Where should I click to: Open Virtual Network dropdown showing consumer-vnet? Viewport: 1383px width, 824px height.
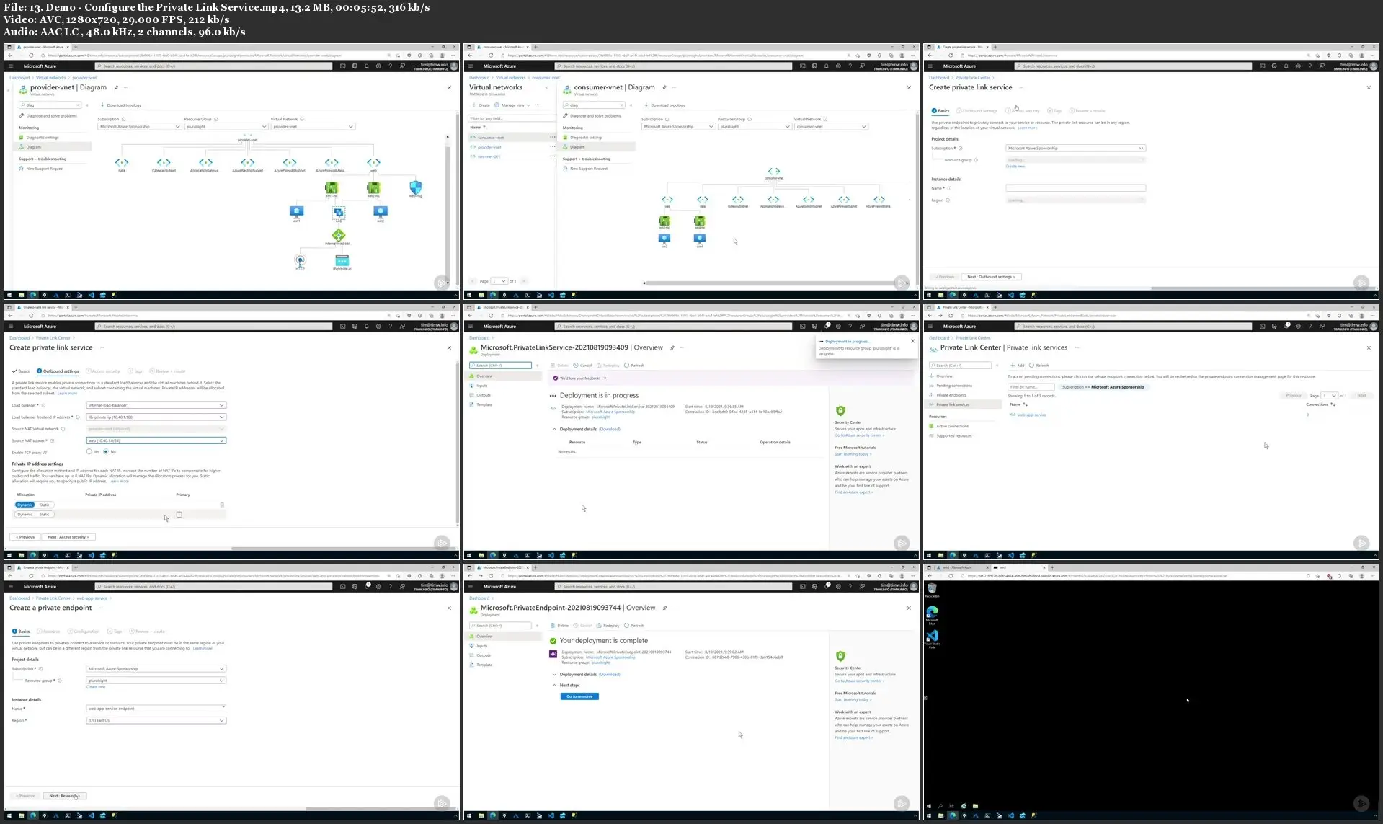pyautogui.click(x=831, y=126)
